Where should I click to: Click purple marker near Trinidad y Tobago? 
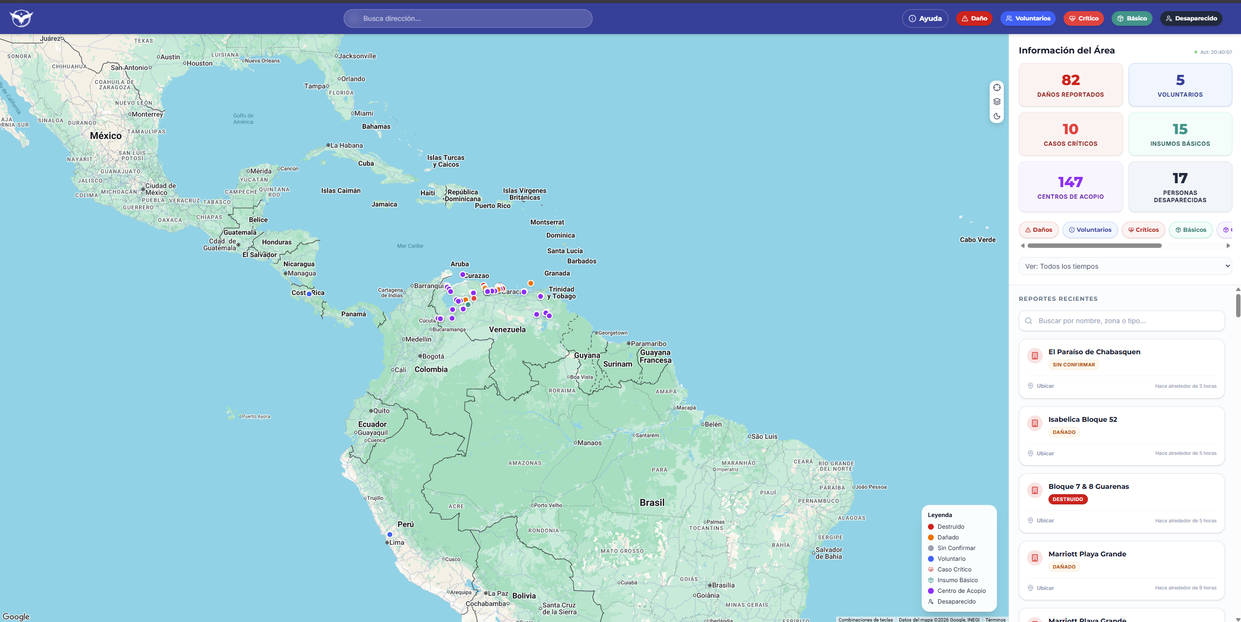click(541, 296)
